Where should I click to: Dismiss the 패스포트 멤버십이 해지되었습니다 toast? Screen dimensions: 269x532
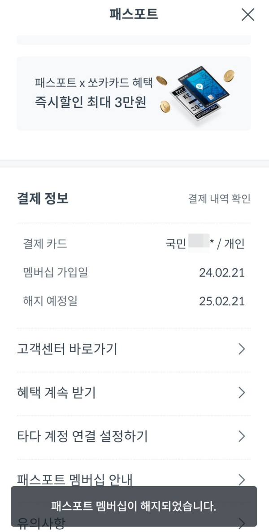[134, 505]
